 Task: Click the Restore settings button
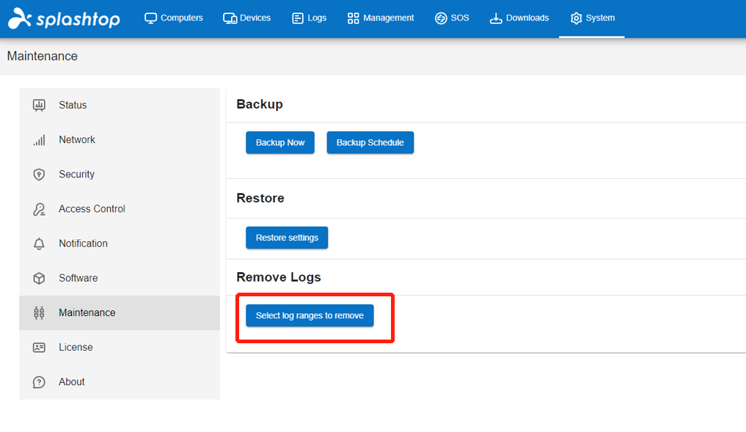click(287, 238)
